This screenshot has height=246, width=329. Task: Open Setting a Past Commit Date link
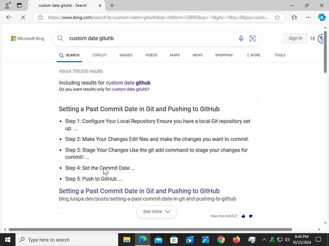tap(139, 191)
